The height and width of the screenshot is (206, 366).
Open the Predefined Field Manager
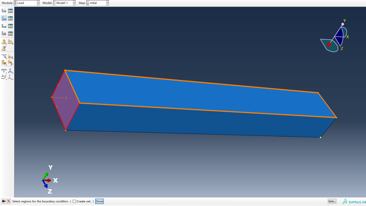(x=10, y=26)
